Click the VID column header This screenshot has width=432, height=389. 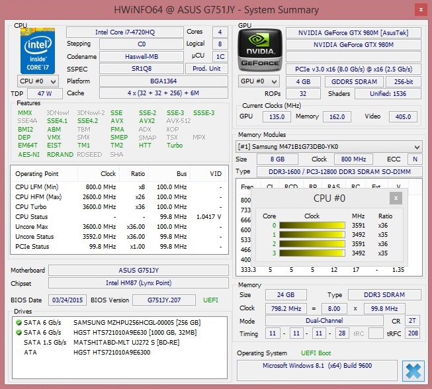click(x=208, y=174)
